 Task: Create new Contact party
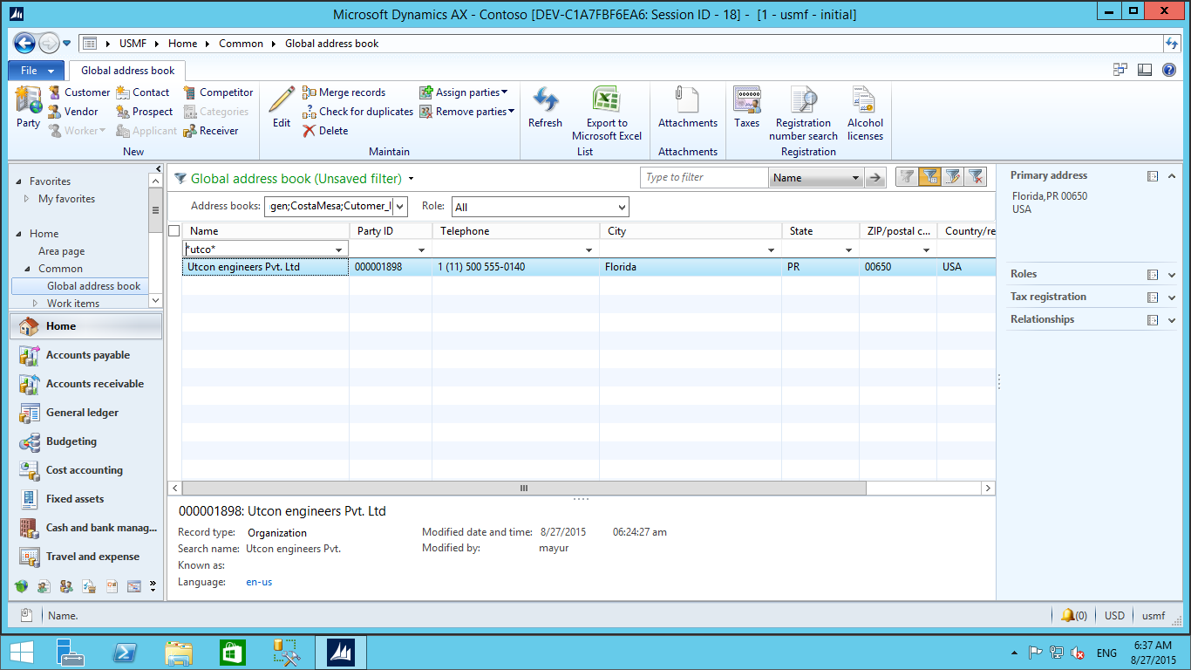click(142, 92)
